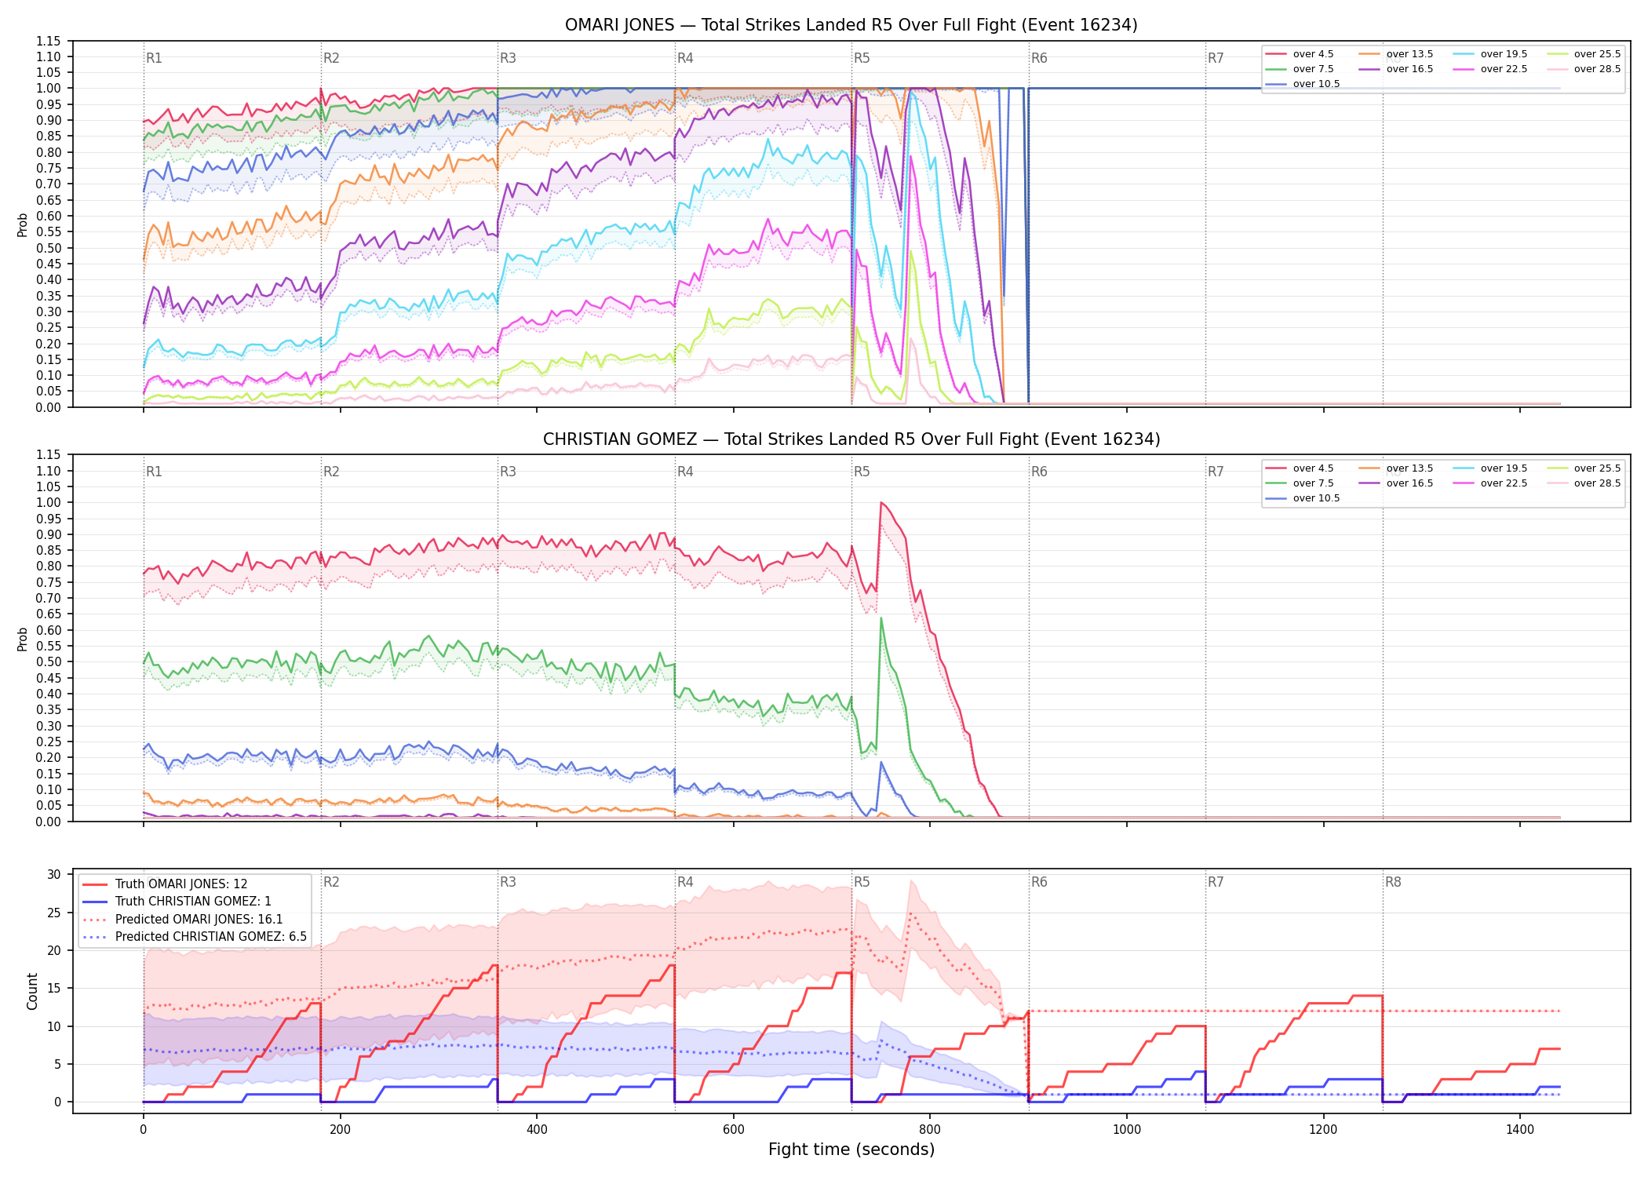
Task: Click the x-axis tick label '1200'
Action: click(1324, 1130)
